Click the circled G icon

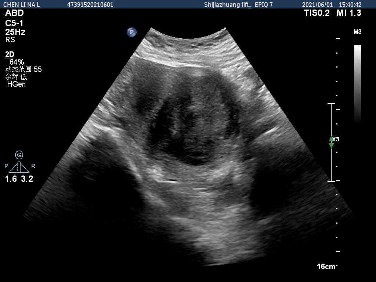(x=19, y=155)
